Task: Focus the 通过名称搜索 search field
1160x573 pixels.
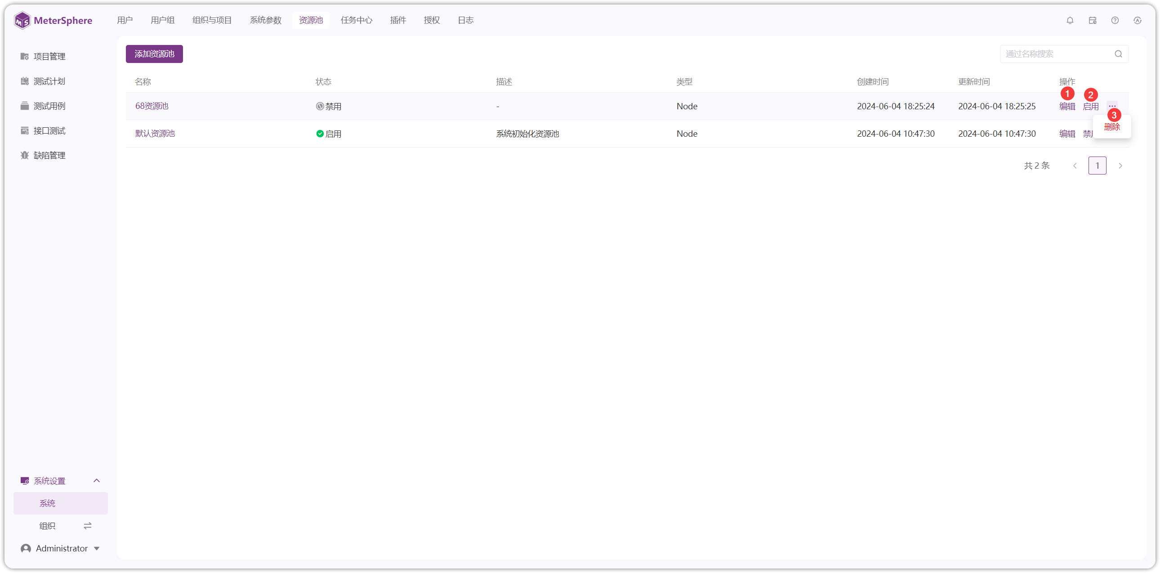Action: pyautogui.click(x=1065, y=54)
